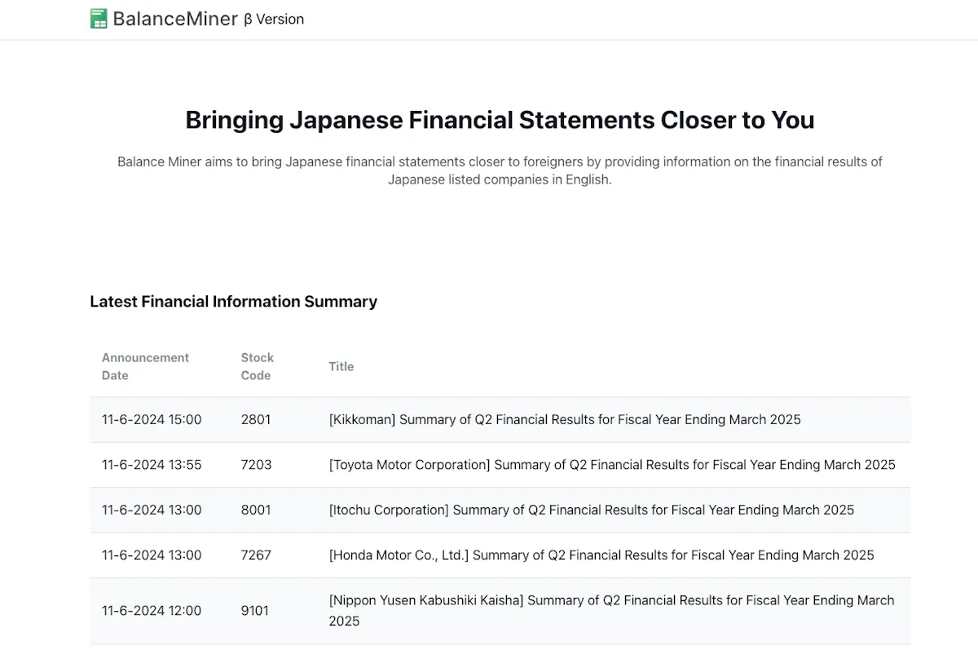
Task: Open Toyota Motor Corporation Q2 results summary
Action: click(612, 465)
